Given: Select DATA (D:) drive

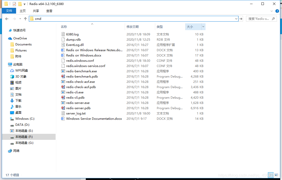Looking at the screenshot, I should point(22,125).
